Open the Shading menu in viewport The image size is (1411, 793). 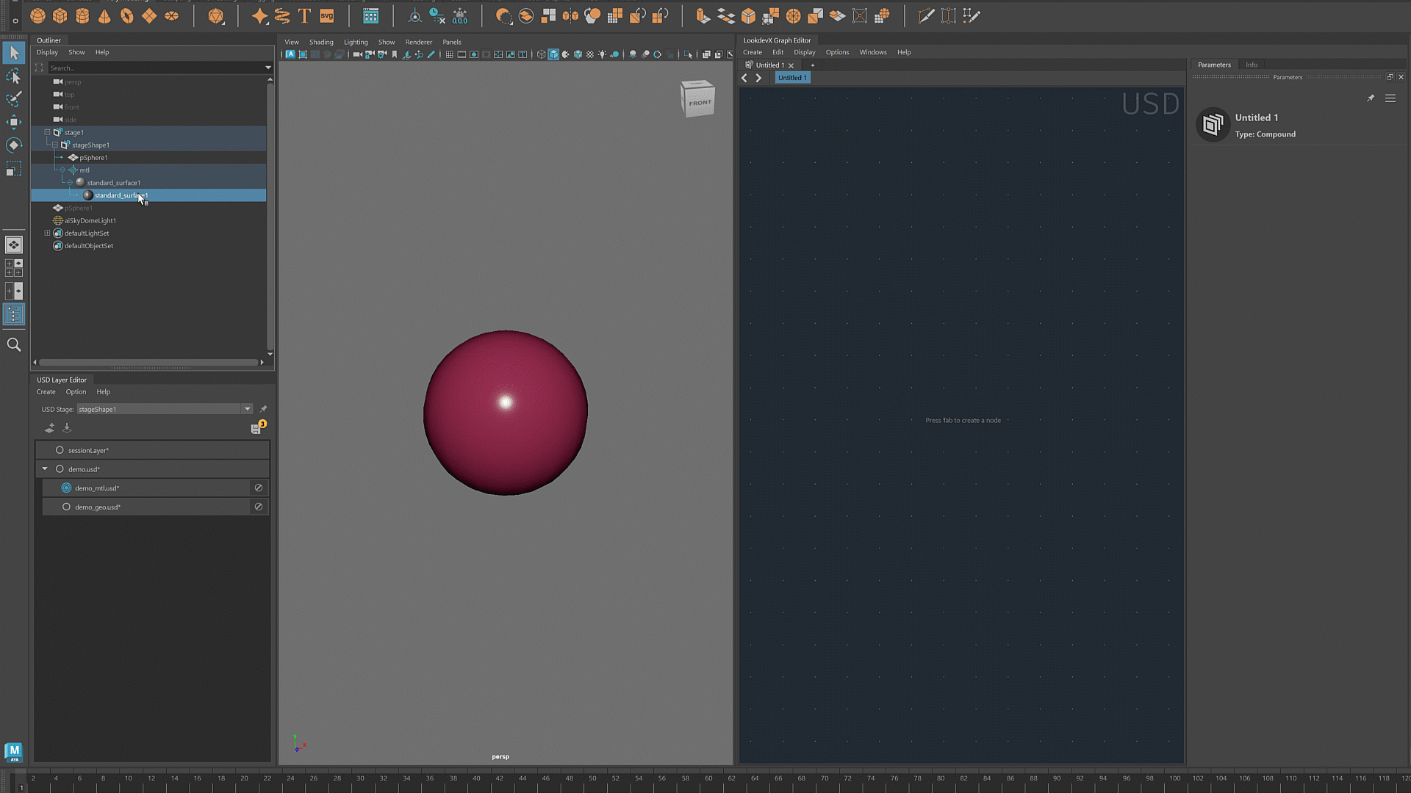[320, 42]
